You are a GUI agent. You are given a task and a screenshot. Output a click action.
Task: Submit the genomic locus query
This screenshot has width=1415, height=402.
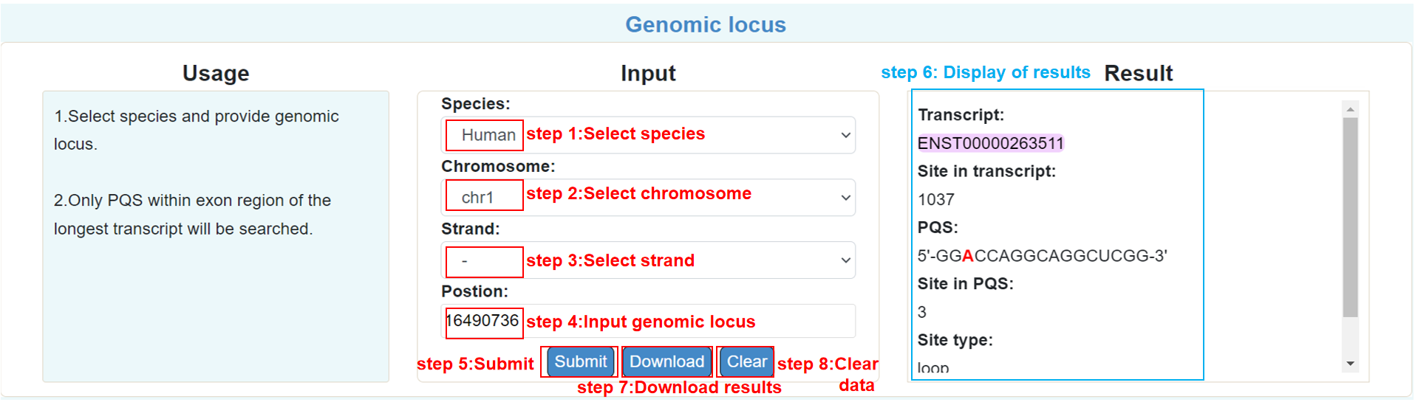coord(581,361)
